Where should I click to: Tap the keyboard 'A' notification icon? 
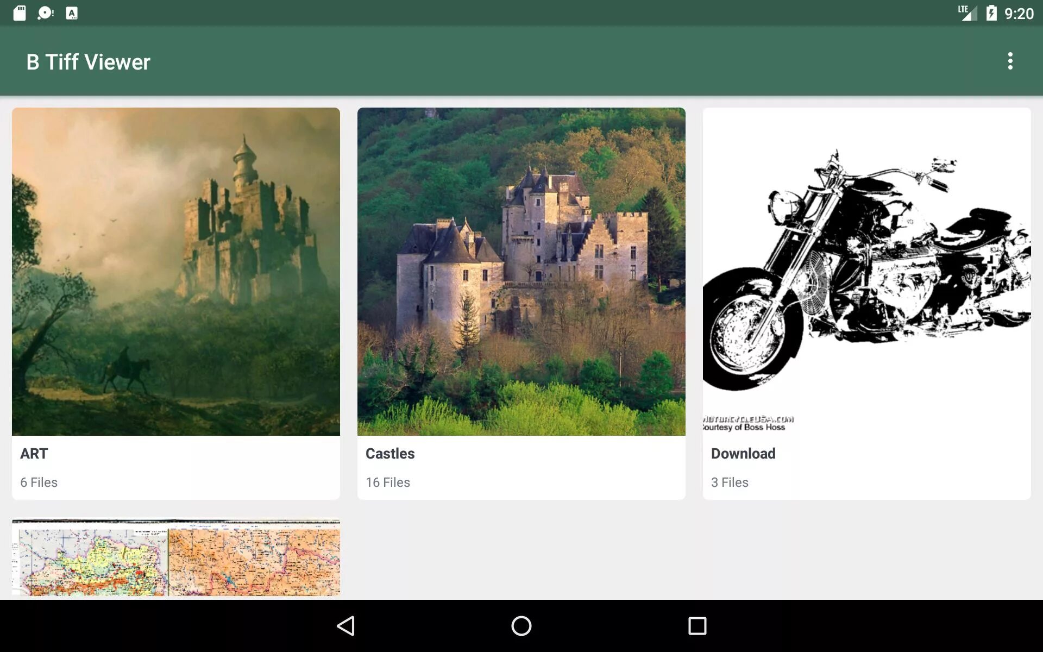pyautogui.click(x=72, y=13)
